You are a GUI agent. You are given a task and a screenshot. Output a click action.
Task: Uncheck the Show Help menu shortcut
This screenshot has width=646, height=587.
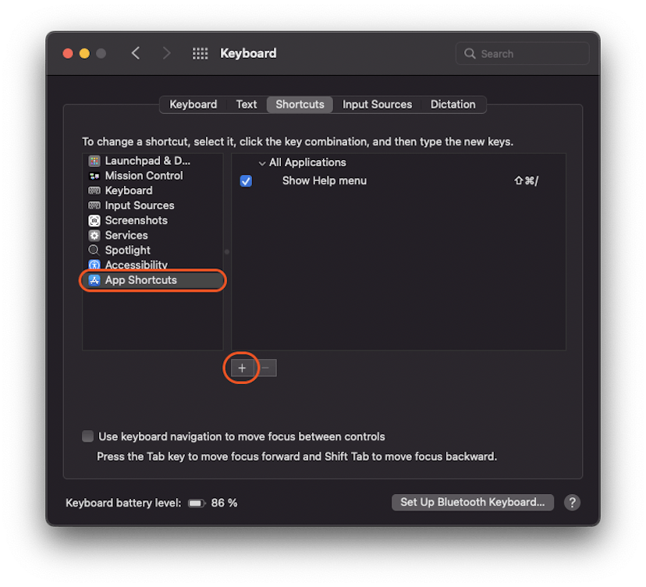point(246,180)
